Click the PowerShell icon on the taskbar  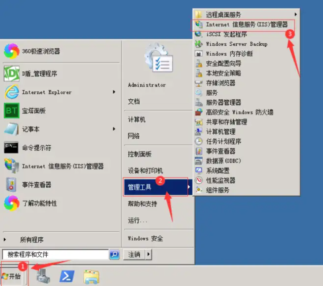[x=67, y=276]
